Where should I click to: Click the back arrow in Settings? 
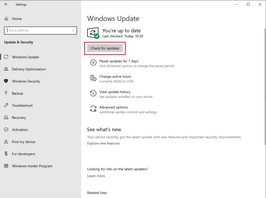(x=6, y=4)
